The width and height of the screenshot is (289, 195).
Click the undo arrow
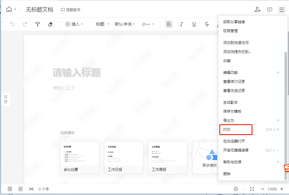[12, 24]
